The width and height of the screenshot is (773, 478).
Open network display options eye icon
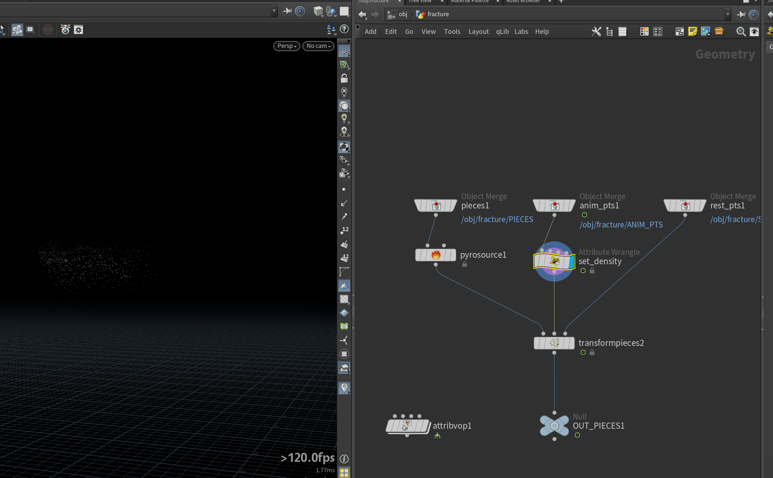tap(754, 32)
